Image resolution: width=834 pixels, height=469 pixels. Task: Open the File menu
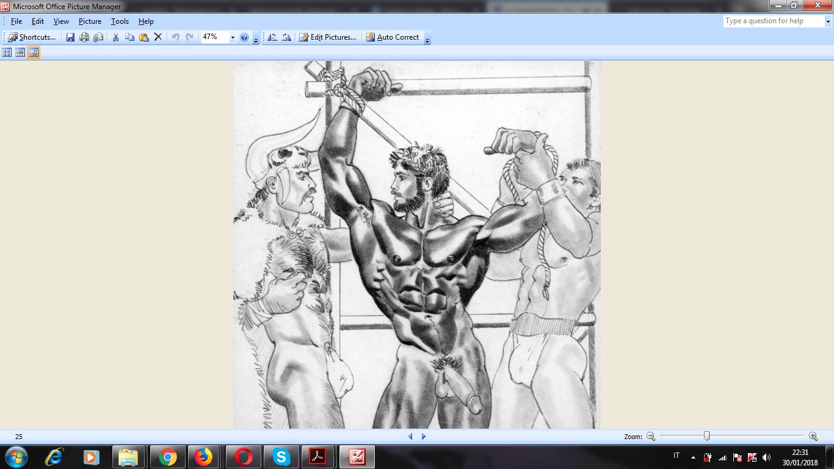coord(16,21)
